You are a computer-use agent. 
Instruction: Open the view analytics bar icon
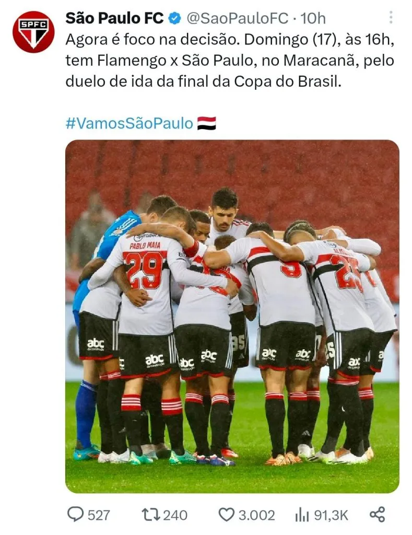tap(302, 515)
